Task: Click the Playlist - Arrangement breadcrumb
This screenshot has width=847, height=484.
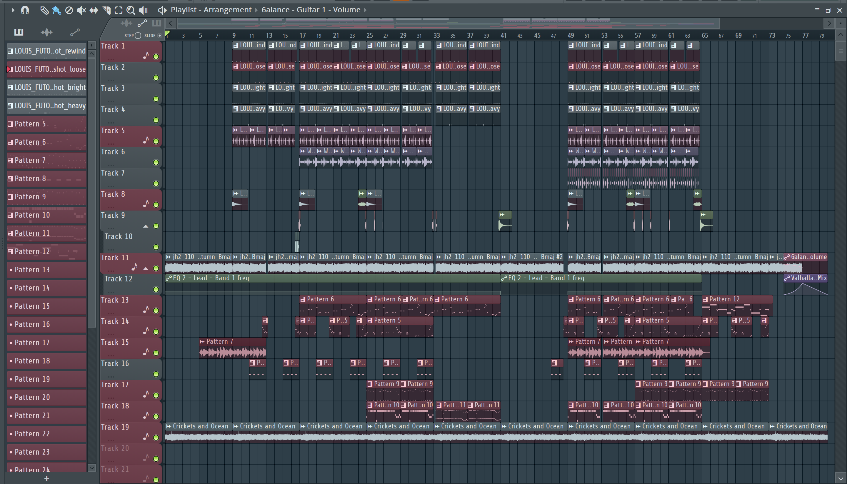Action: pos(211,10)
